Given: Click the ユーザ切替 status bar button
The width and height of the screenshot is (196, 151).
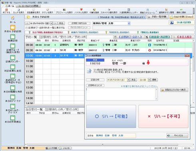Looking at the screenshot, I should [52, 148].
